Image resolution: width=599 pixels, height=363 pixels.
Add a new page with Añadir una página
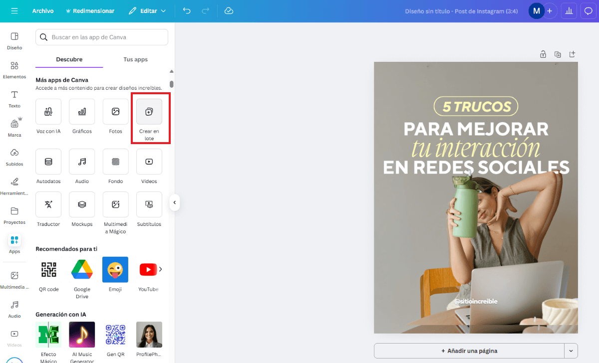coord(469,351)
